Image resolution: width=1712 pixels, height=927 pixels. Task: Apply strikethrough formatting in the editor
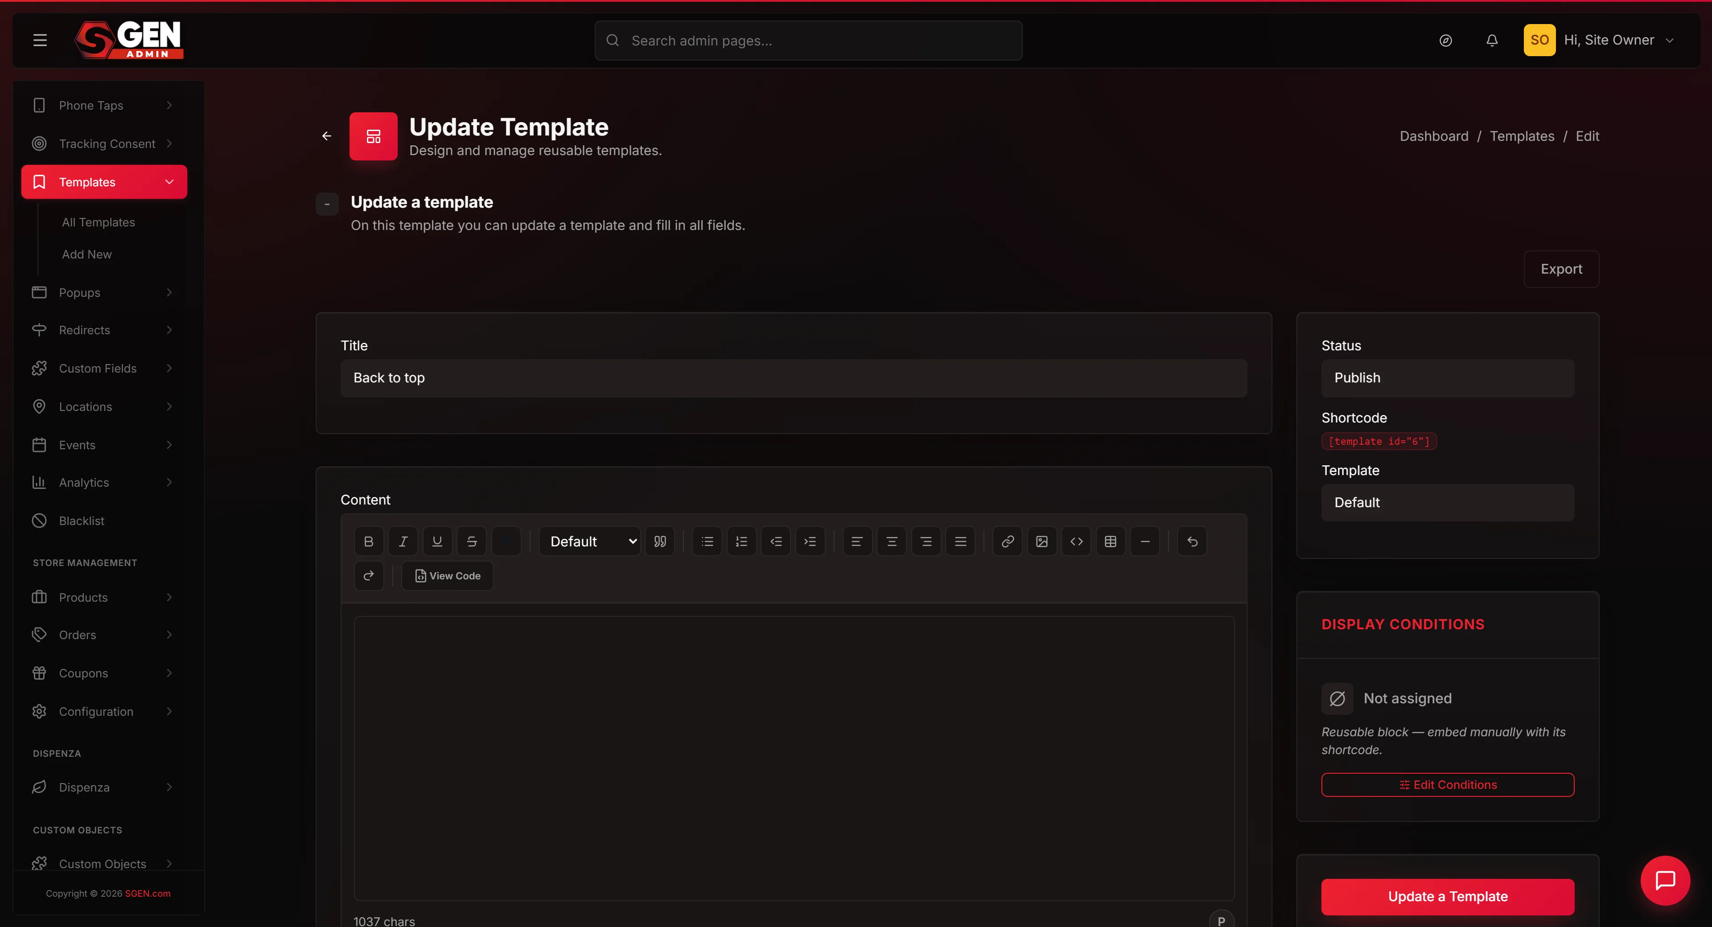472,541
